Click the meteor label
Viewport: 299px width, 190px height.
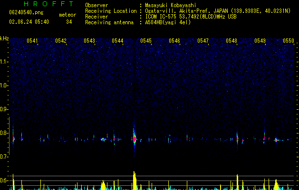pyautogui.click(x=68, y=15)
